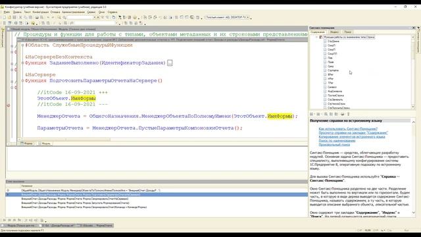Open the Администрирование menu
The width and height of the screenshot is (421, 237).
tap(73, 12)
